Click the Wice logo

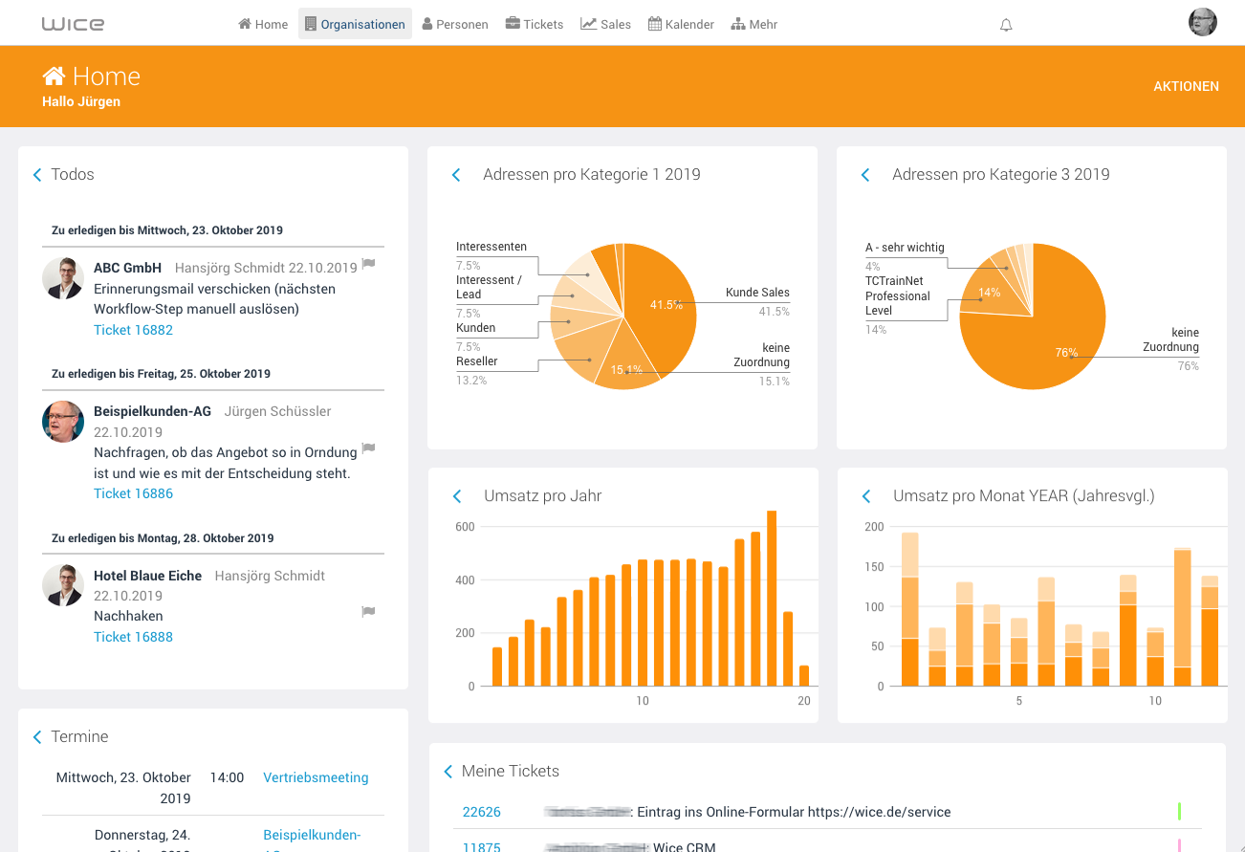point(74,24)
